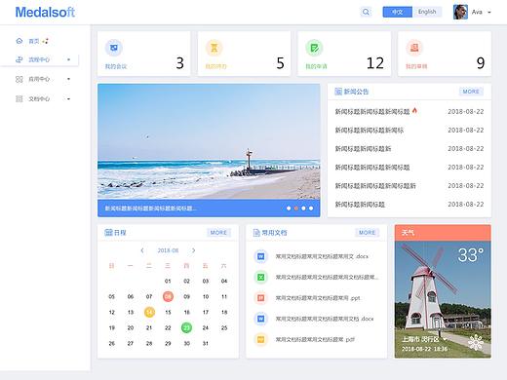The width and height of the screenshot is (507, 380).
Task: Open MORE in 常用文档 panel
Action: coord(367,233)
